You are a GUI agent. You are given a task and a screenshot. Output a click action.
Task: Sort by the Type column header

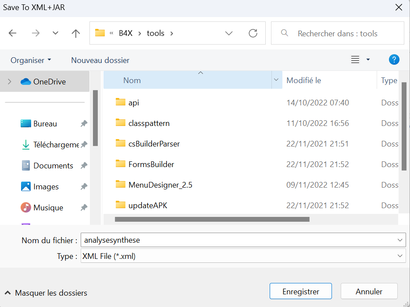click(x=389, y=80)
